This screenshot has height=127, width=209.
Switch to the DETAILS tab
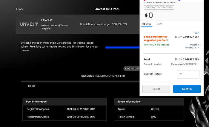coord(147,24)
